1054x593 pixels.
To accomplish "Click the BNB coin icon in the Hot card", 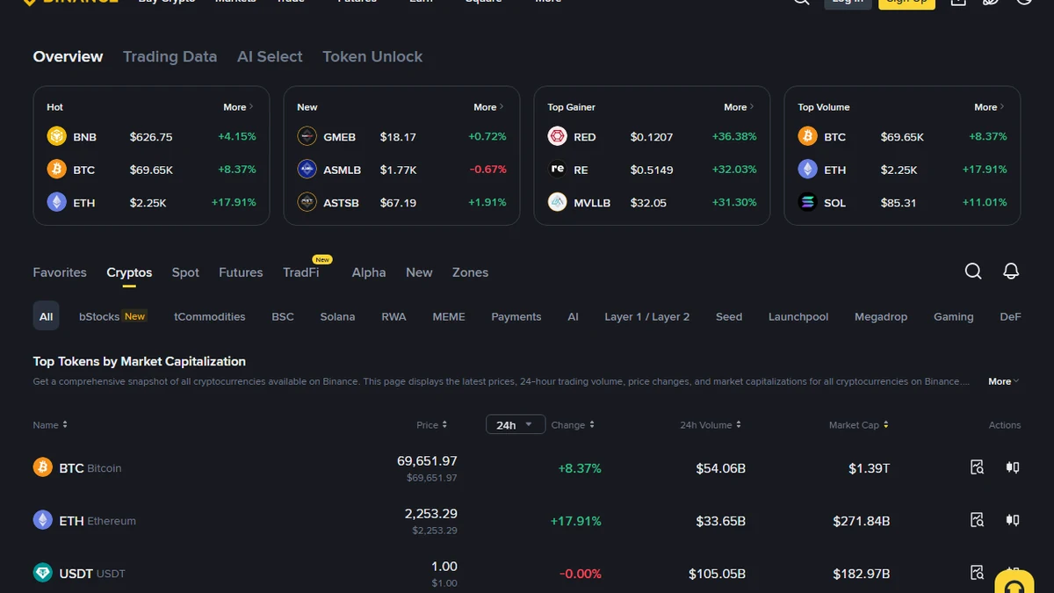I will (x=56, y=136).
